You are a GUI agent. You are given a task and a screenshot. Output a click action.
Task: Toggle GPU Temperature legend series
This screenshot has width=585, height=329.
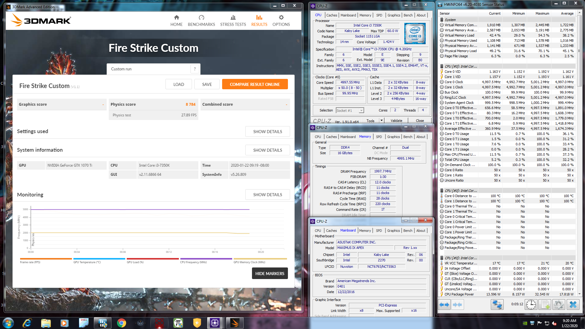(x=99, y=260)
